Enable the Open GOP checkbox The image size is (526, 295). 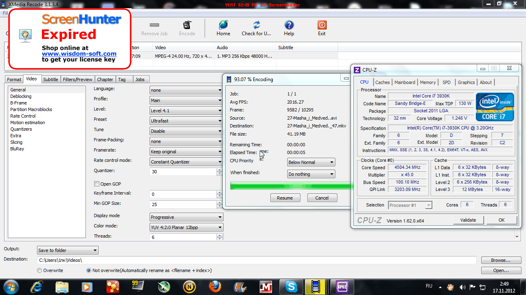click(97, 184)
